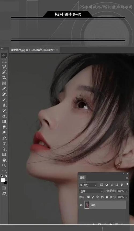The image size is (134, 231).
Task: Open the opacity slider dropdown arrow
Action: click(x=127, y=191)
